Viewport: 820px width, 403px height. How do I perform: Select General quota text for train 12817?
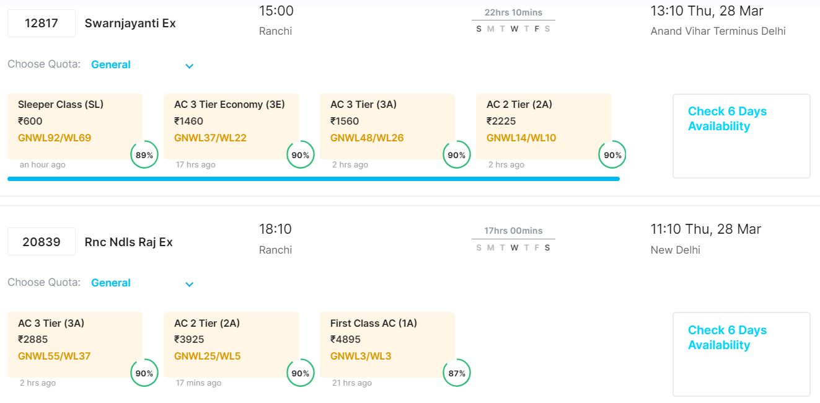(x=111, y=64)
